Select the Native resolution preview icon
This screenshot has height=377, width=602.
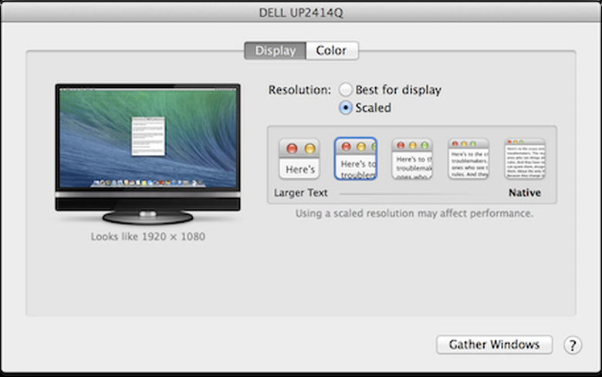[x=525, y=159]
